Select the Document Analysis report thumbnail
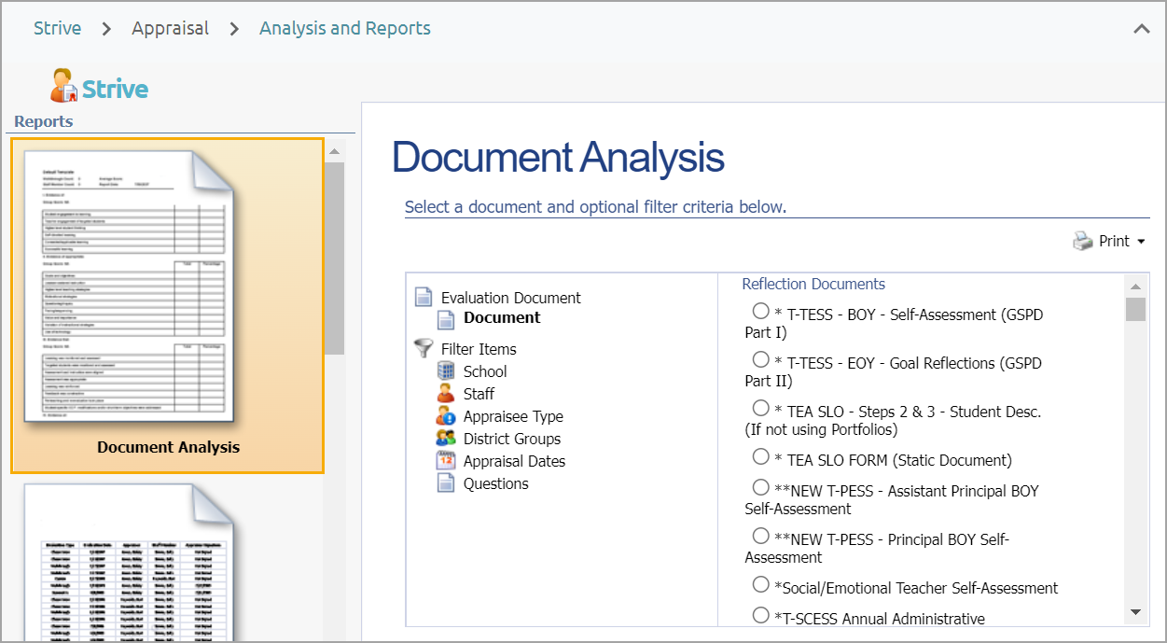Screen dimensions: 1167x643 point(168,306)
